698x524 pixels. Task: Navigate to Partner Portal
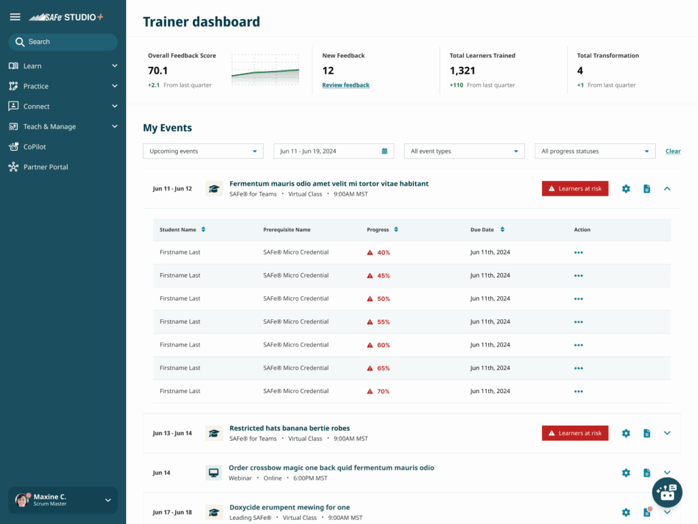point(45,167)
